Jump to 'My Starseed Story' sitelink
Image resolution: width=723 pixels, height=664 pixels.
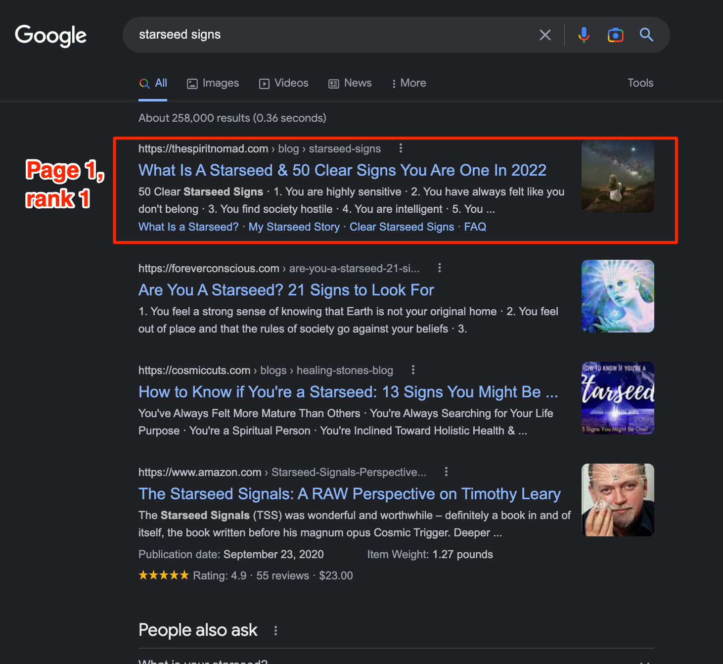tap(294, 227)
